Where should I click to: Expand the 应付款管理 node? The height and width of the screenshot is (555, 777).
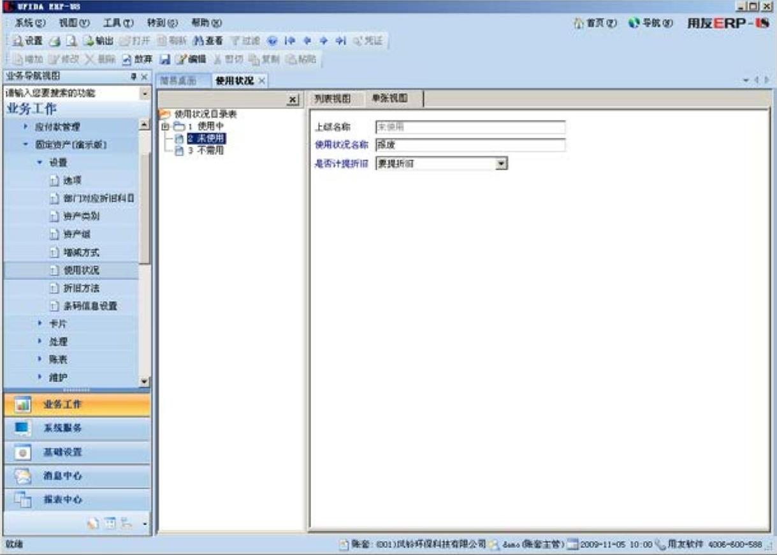click(x=26, y=127)
